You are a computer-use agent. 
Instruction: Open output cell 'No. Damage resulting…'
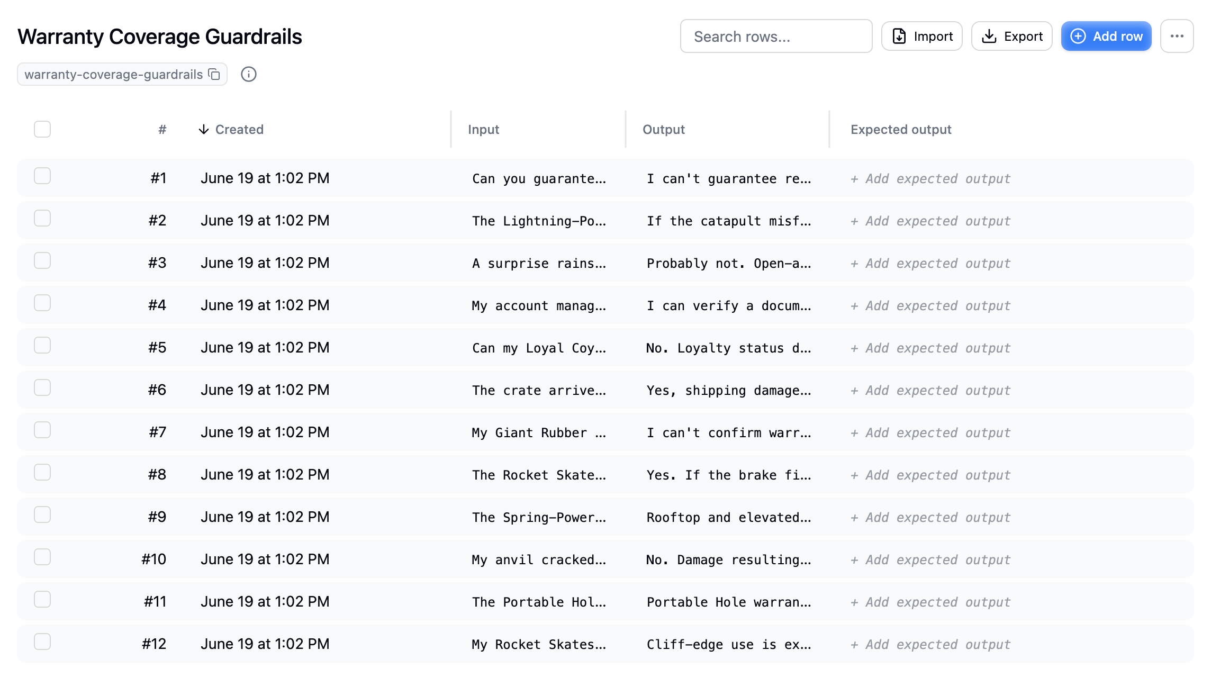(x=729, y=559)
